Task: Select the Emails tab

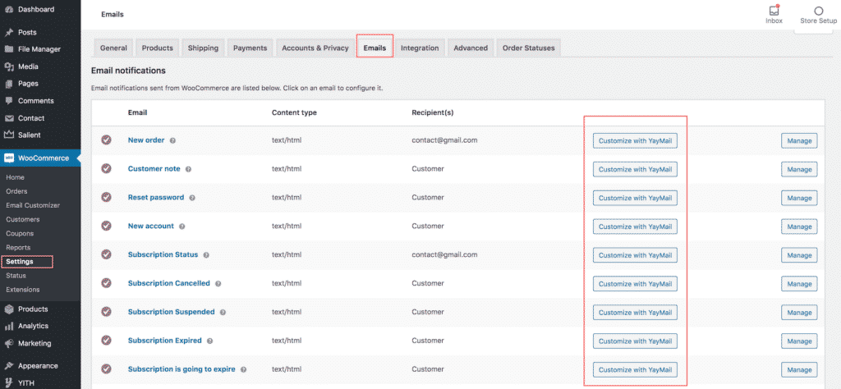Action: coord(375,47)
